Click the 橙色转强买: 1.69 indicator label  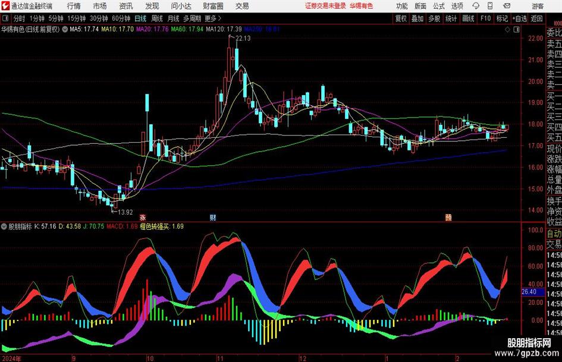tap(162, 226)
